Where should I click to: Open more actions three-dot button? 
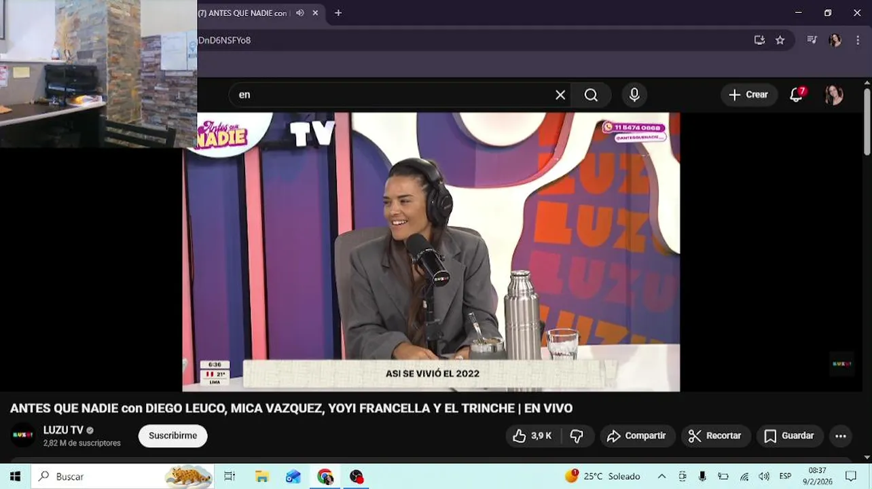coord(841,436)
